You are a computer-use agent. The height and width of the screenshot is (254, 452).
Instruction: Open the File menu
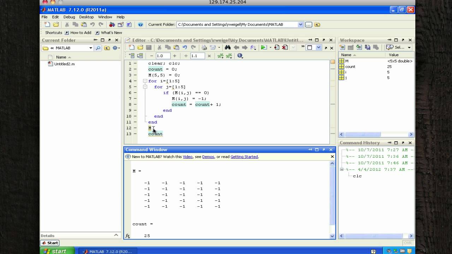[x=44, y=17]
